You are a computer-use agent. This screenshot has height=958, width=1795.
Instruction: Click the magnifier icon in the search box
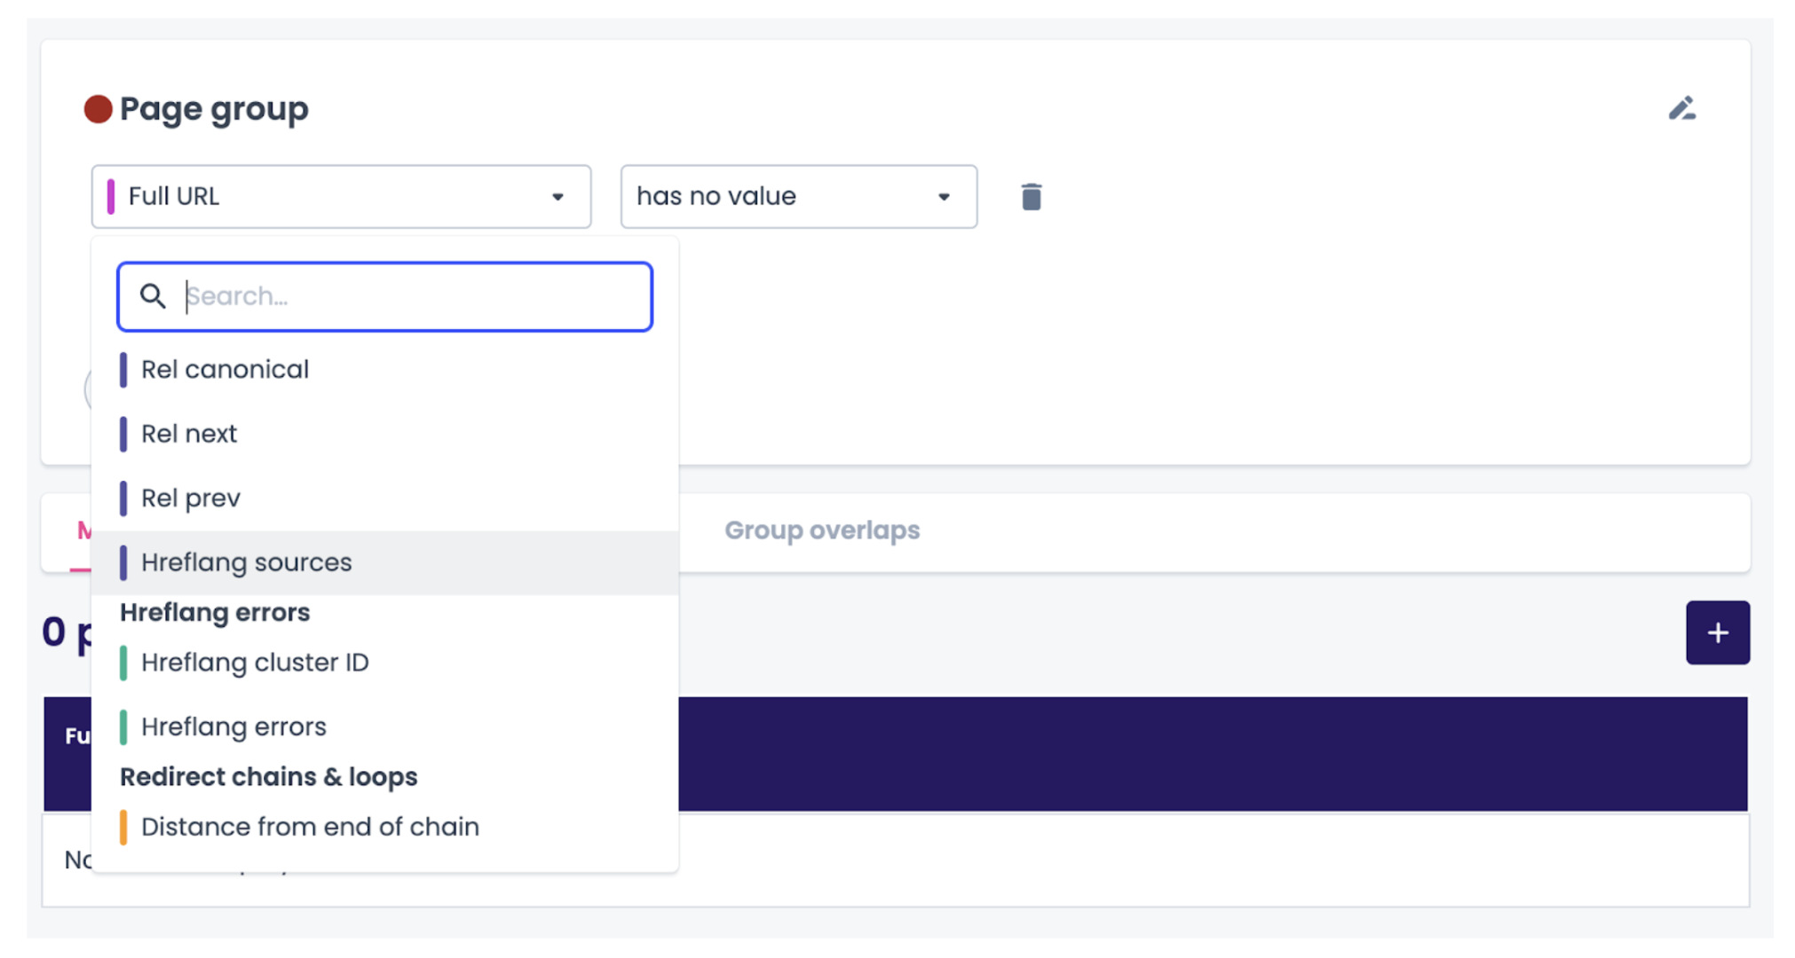pos(153,296)
